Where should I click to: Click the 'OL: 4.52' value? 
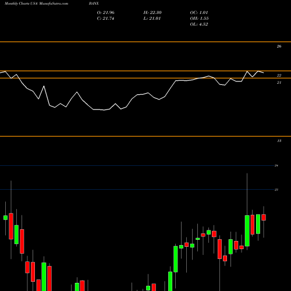(x=199, y=24)
